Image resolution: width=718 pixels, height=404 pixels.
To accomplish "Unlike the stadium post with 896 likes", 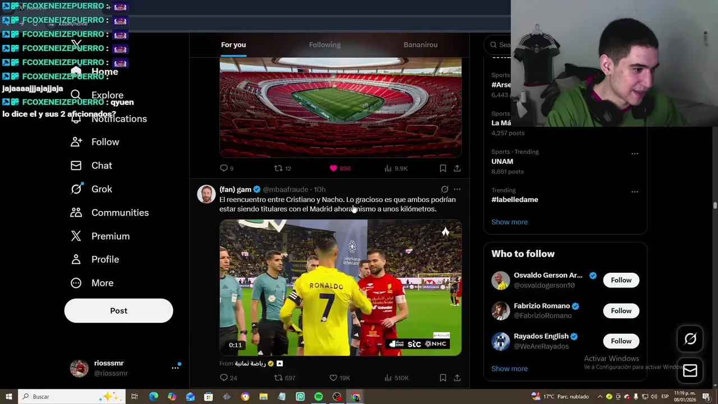I will pyautogui.click(x=340, y=168).
